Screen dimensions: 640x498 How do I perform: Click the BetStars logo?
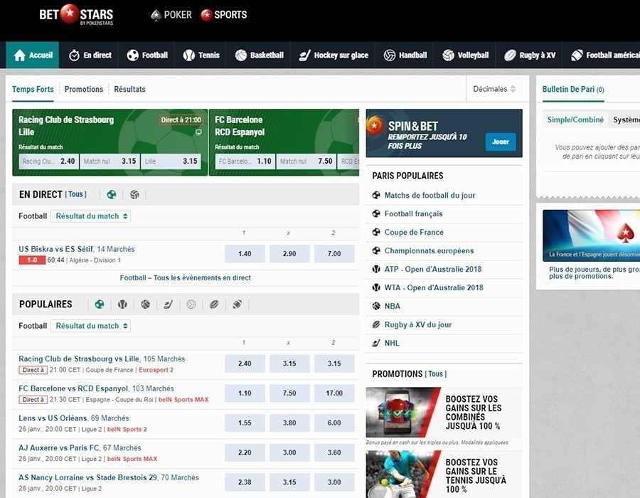(76, 15)
